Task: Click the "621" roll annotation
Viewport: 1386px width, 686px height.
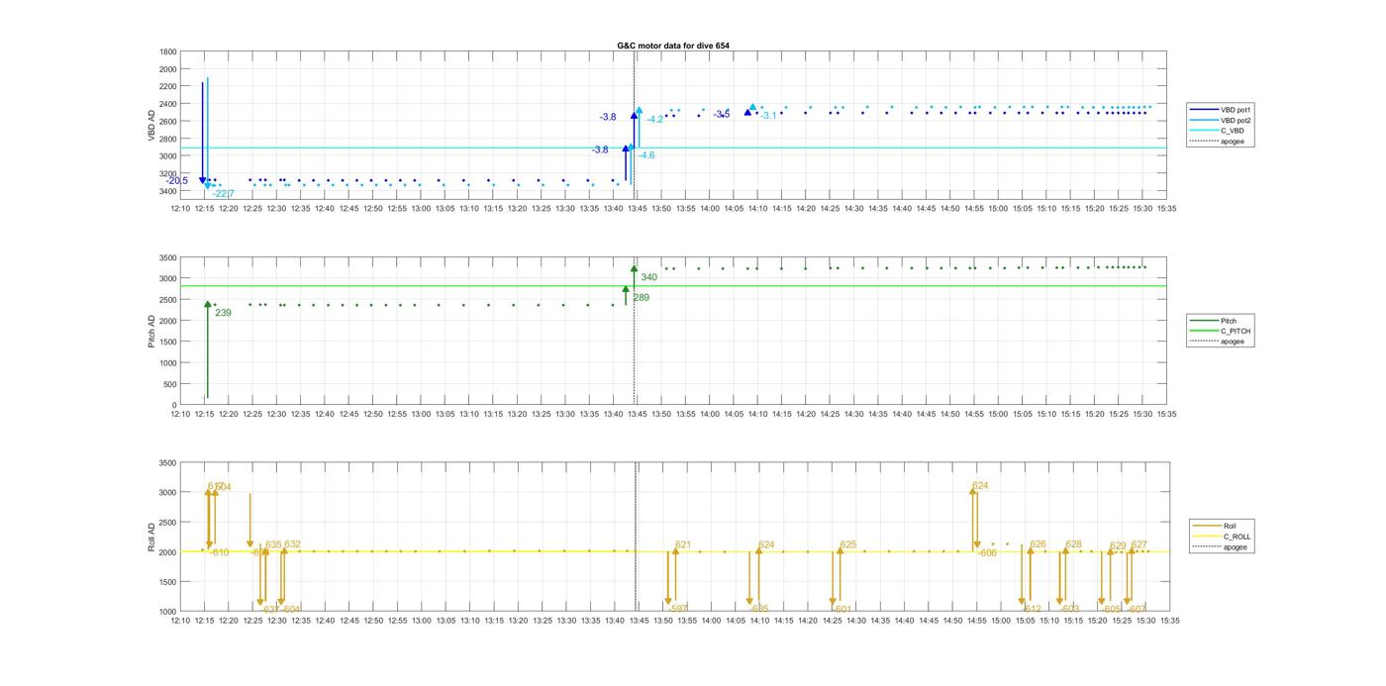Action: coord(683,544)
